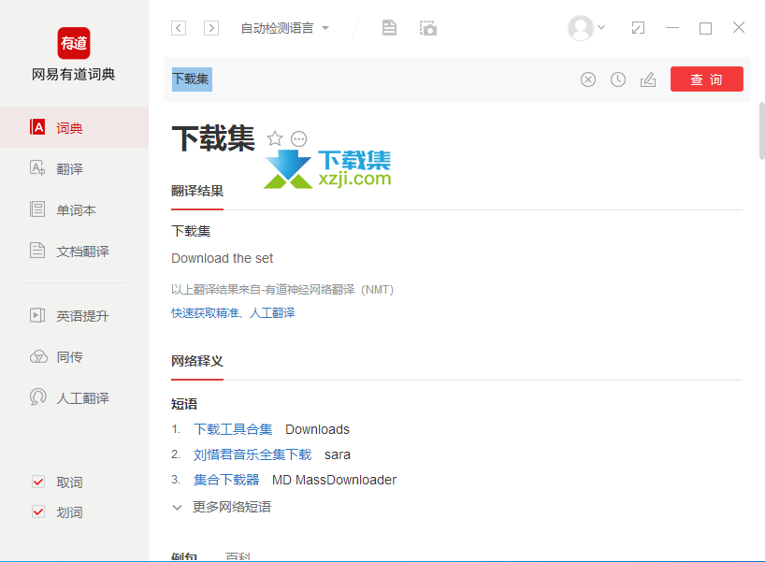Screen dimensions: 765x562
Task: Go back with the left arrow button
Action: click(x=179, y=28)
